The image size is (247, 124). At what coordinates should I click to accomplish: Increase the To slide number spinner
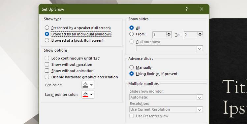[x=200, y=33]
